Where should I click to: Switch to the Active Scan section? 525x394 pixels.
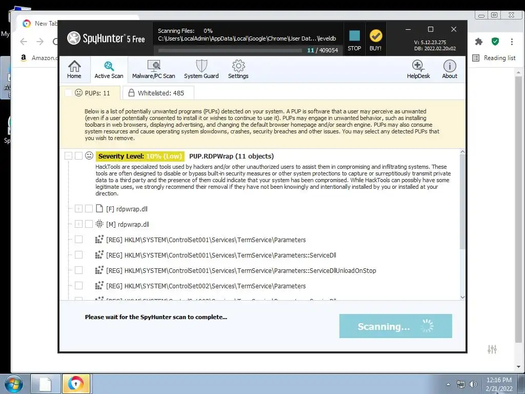tap(109, 69)
